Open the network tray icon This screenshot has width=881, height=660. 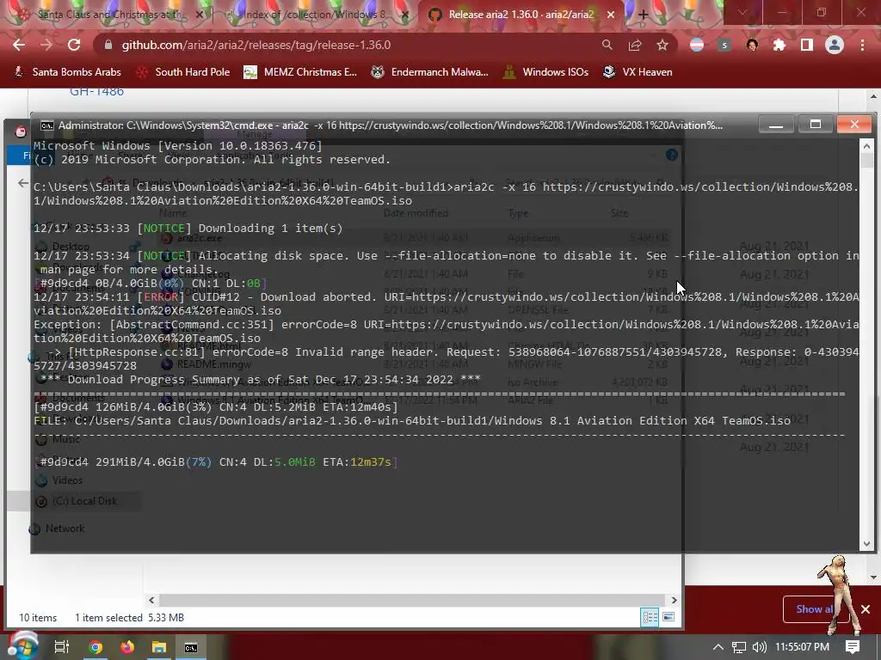pos(739,647)
